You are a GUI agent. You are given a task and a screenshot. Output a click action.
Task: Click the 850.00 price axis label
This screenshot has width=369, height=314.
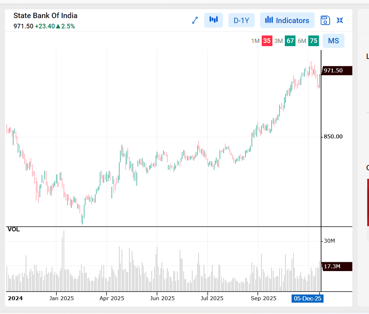click(333, 137)
